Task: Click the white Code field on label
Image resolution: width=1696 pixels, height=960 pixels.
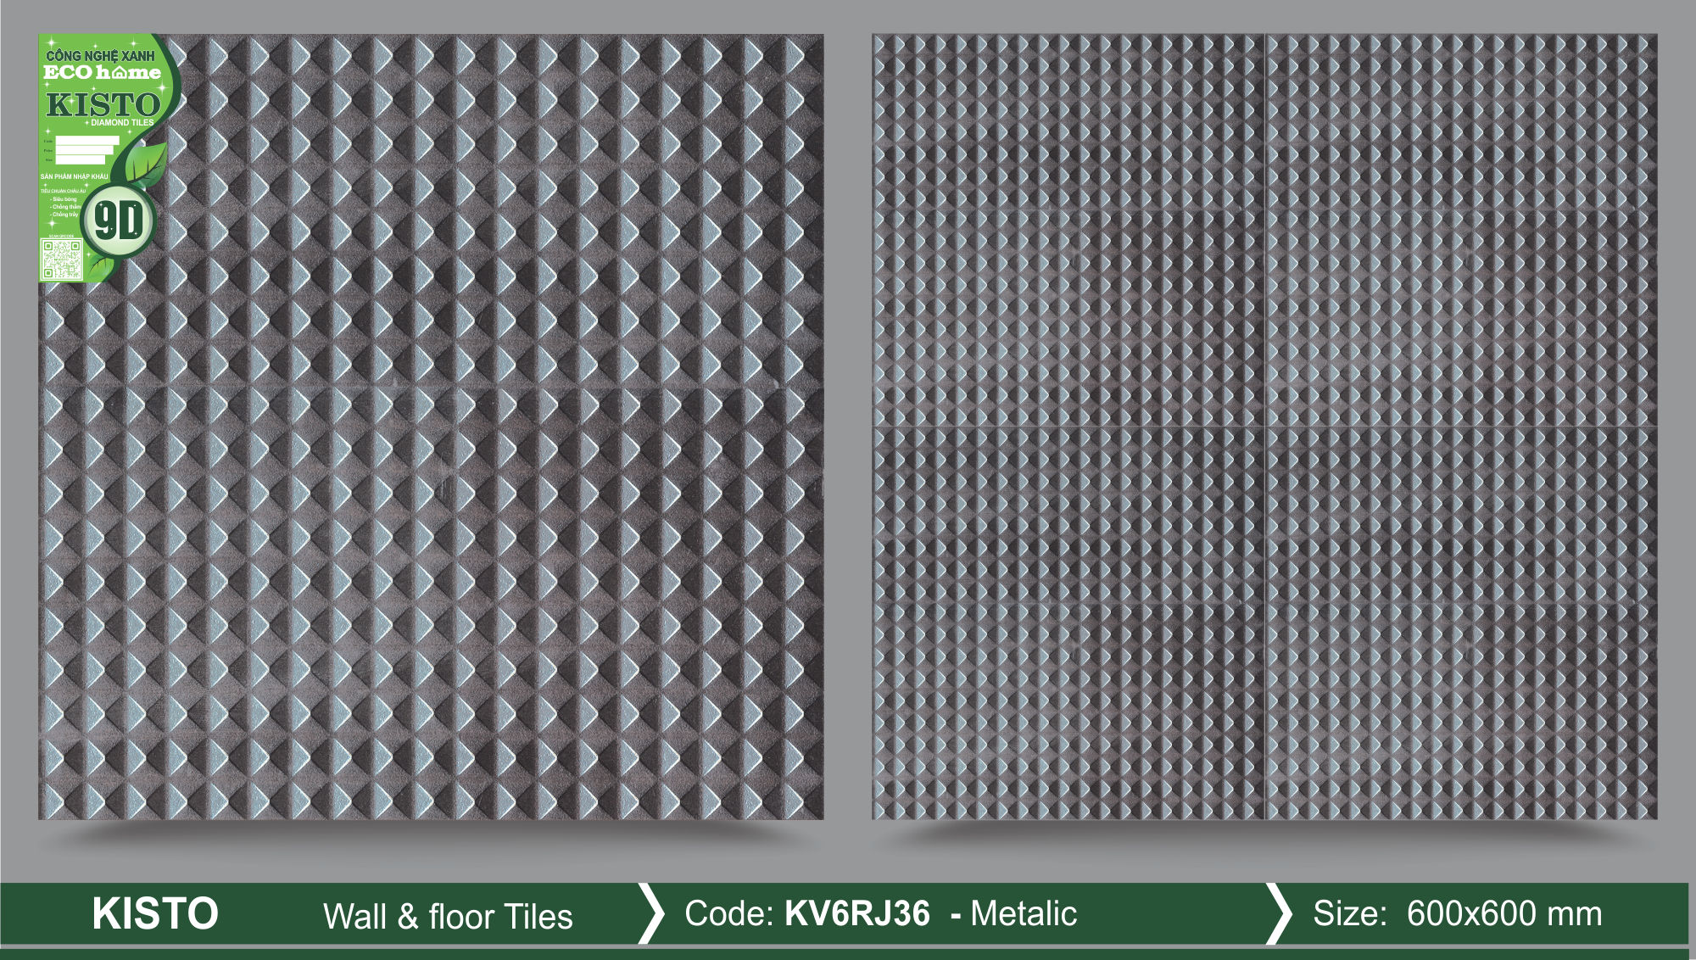Action: click(x=86, y=141)
